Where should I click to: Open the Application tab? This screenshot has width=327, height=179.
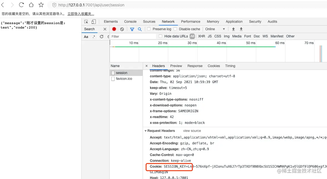[x=234, y=21]
